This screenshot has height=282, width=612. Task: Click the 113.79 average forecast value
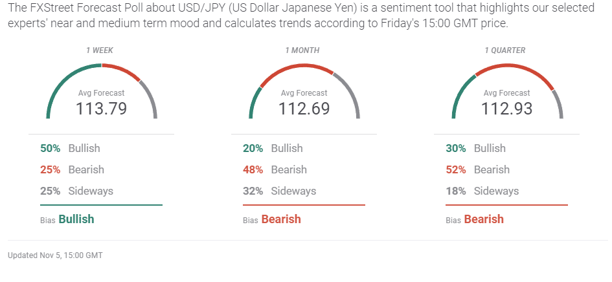[x=101, y=108]
